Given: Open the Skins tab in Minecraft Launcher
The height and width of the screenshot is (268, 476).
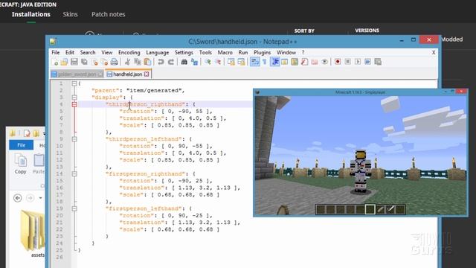Looking at the screenshot, I should 70,14.
